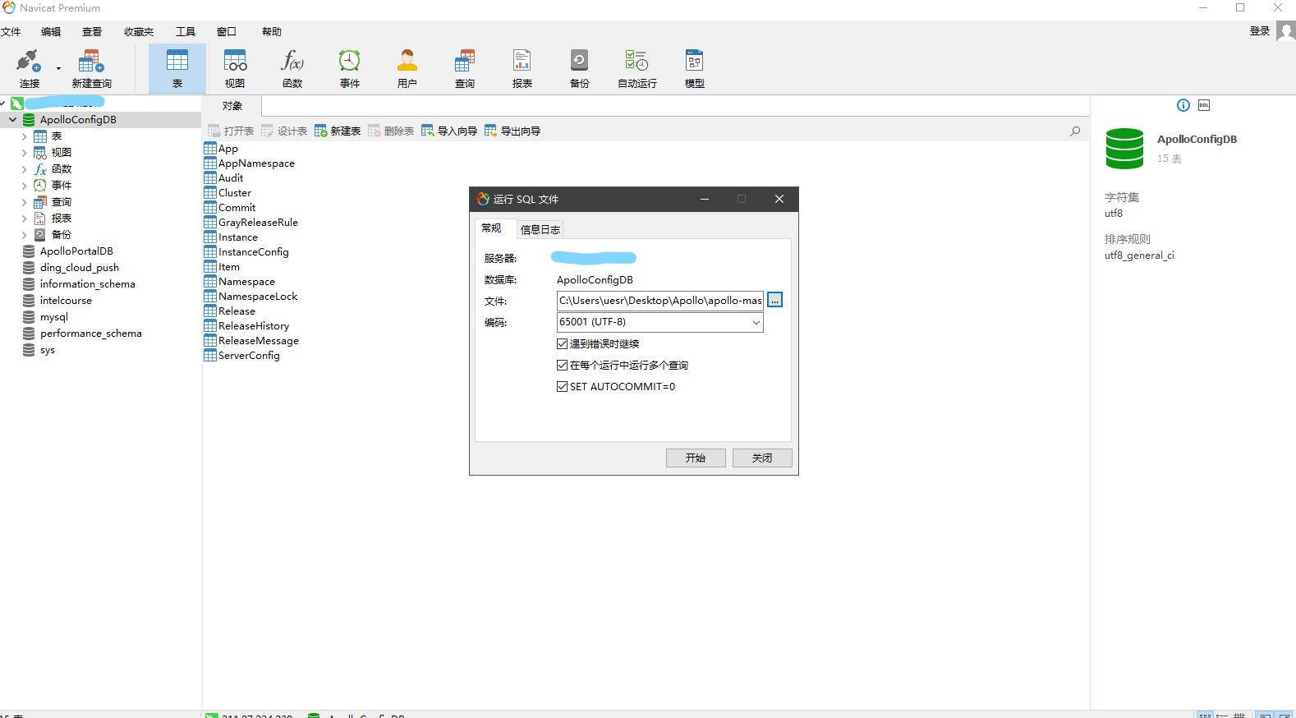
Task: Open the View (视图) toolbar icon
Action: (x=235, y=69)
